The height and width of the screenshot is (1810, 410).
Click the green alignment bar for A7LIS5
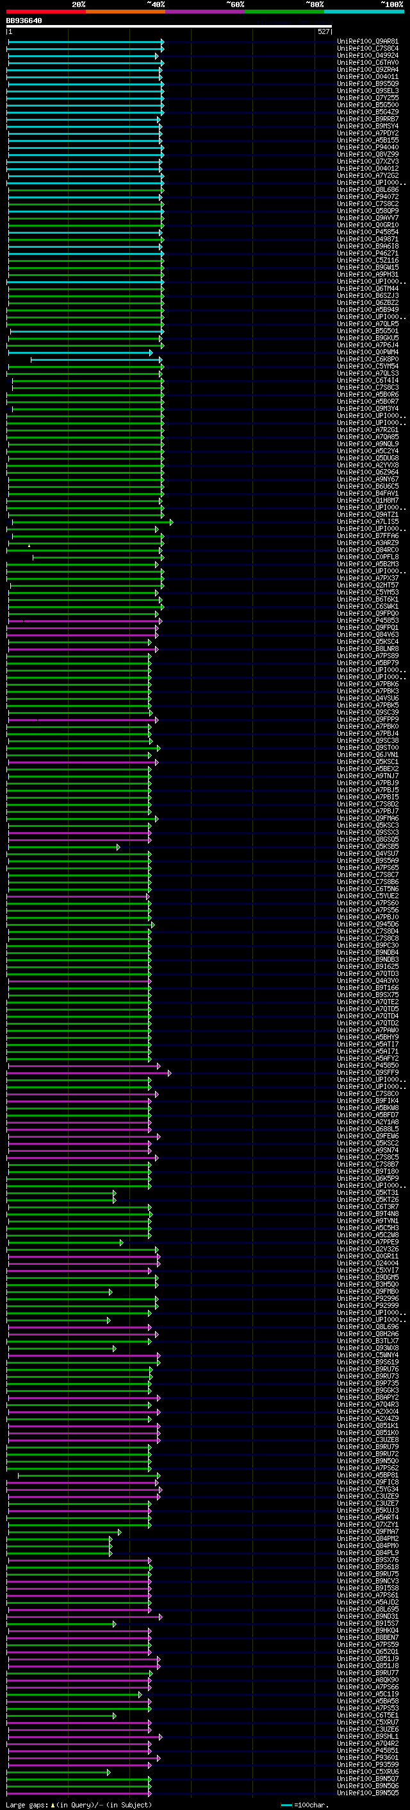click(x=92, y=522)
